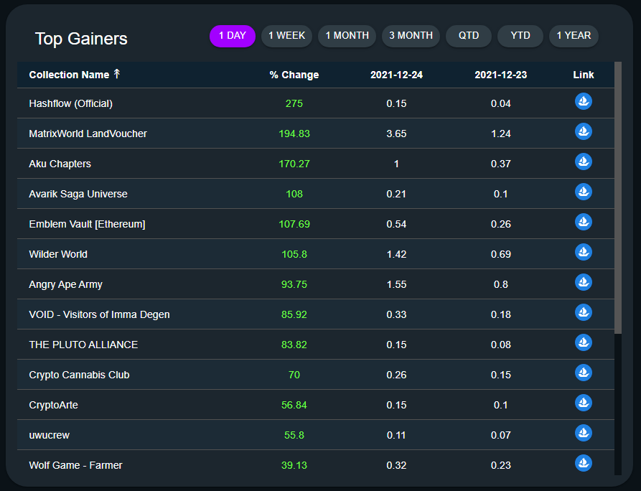
Task: Open OpenSea link for THE PLUTO ALLIANCE
Action: pos(584,342)
